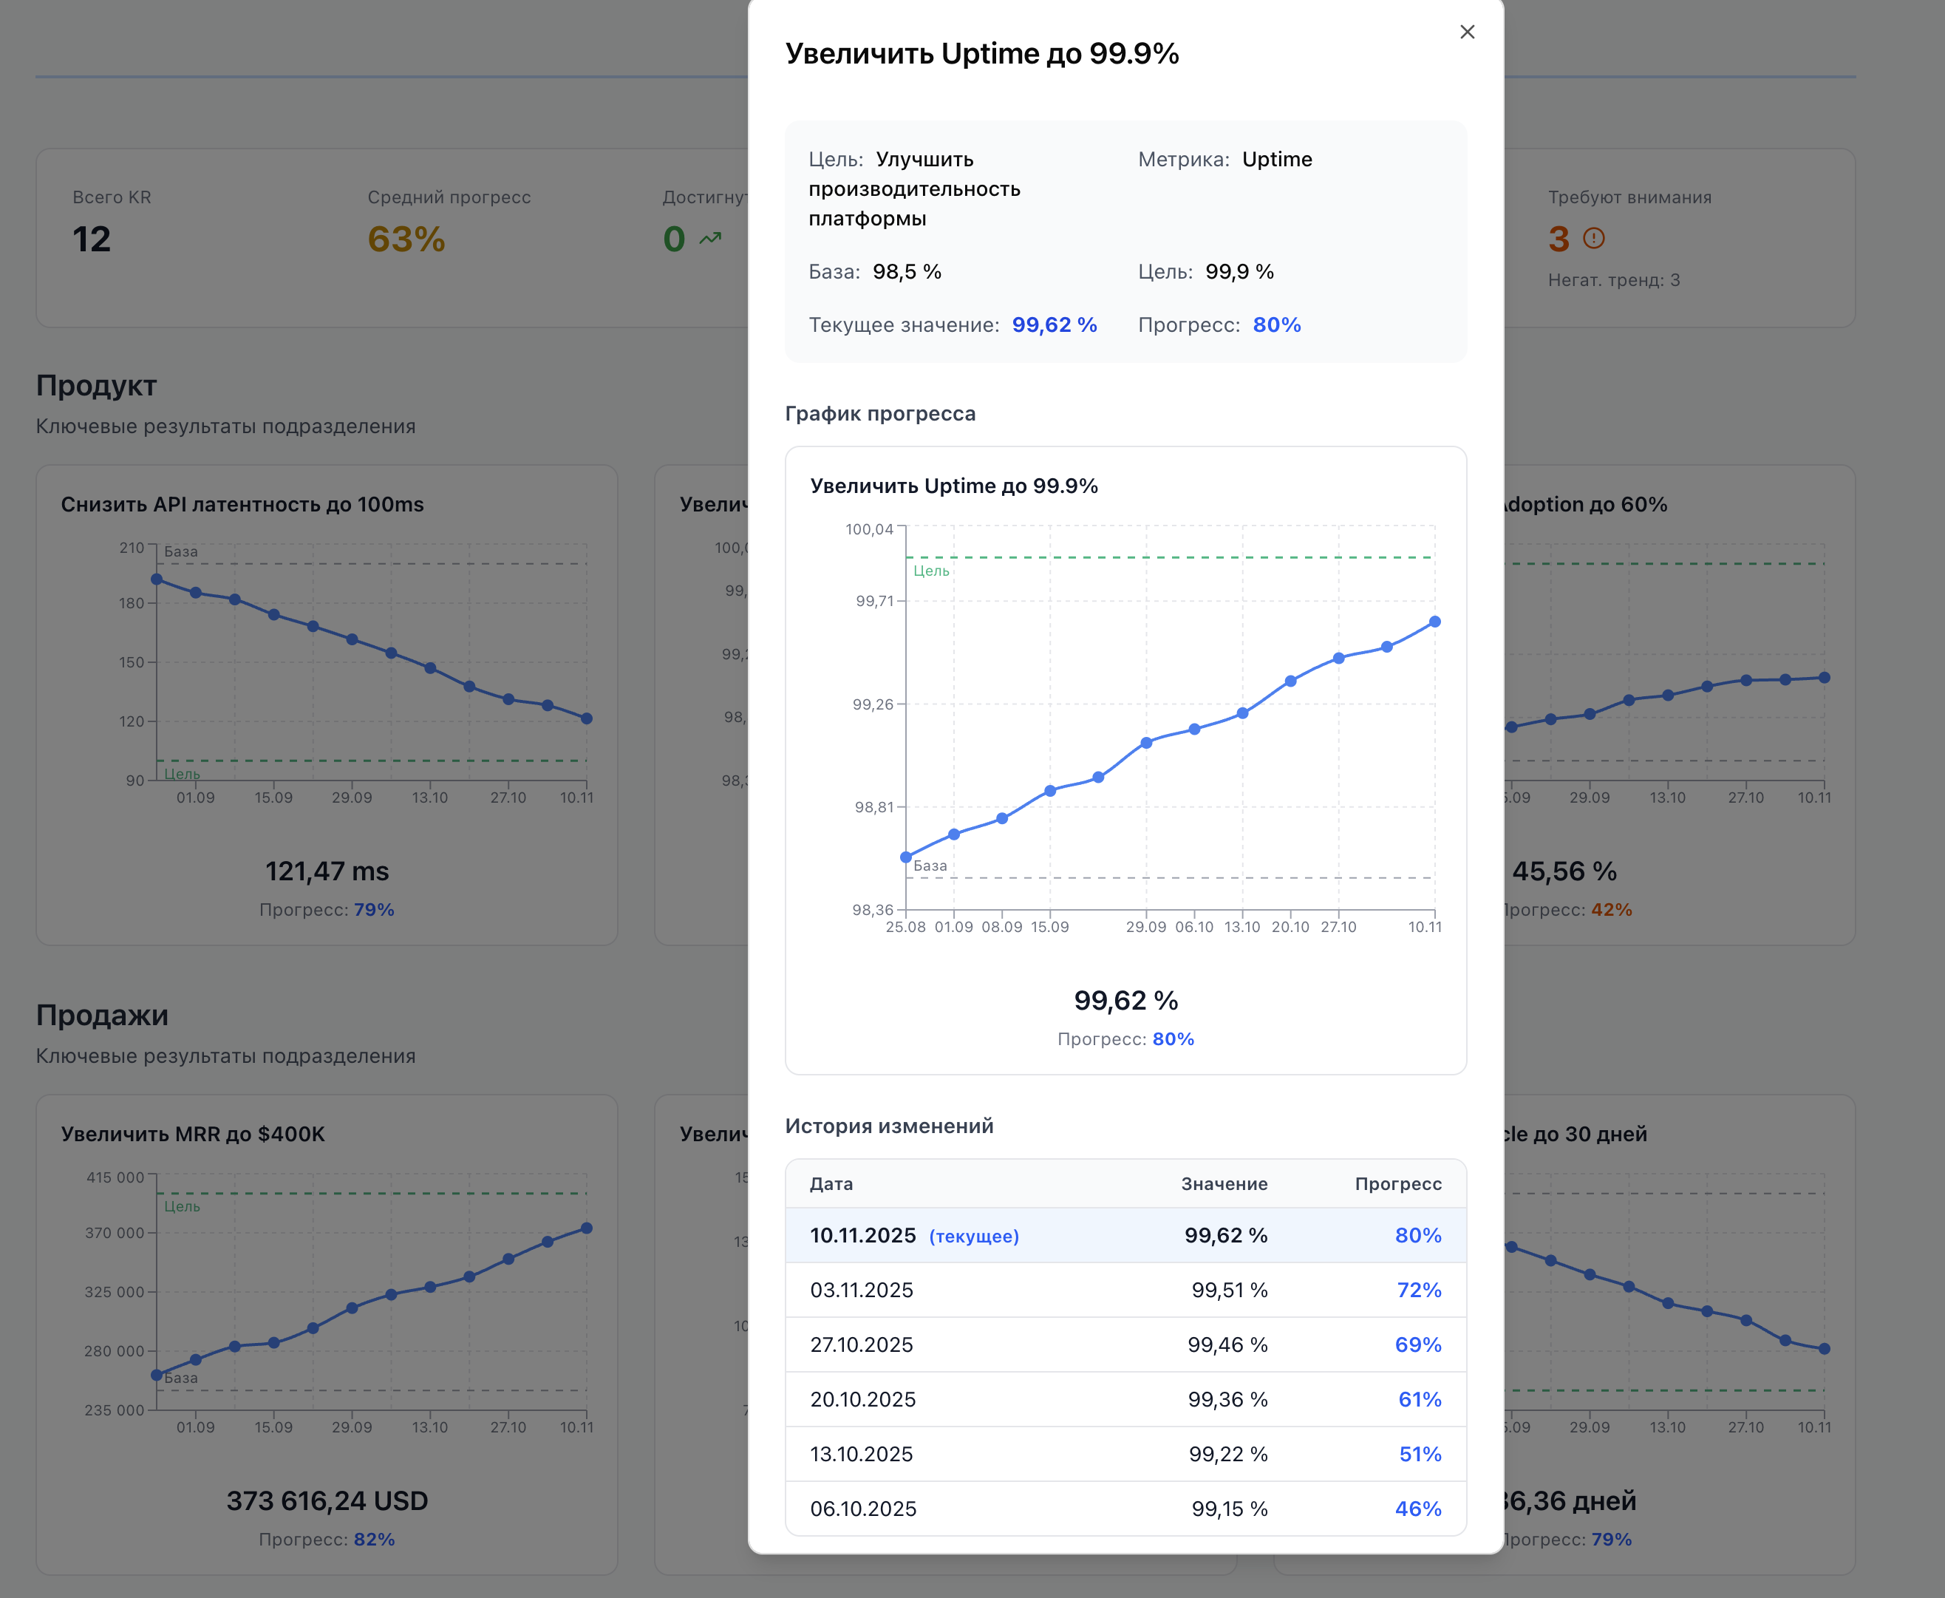Open the Снизить API латентность до 100ms card

tap(243, 503)
